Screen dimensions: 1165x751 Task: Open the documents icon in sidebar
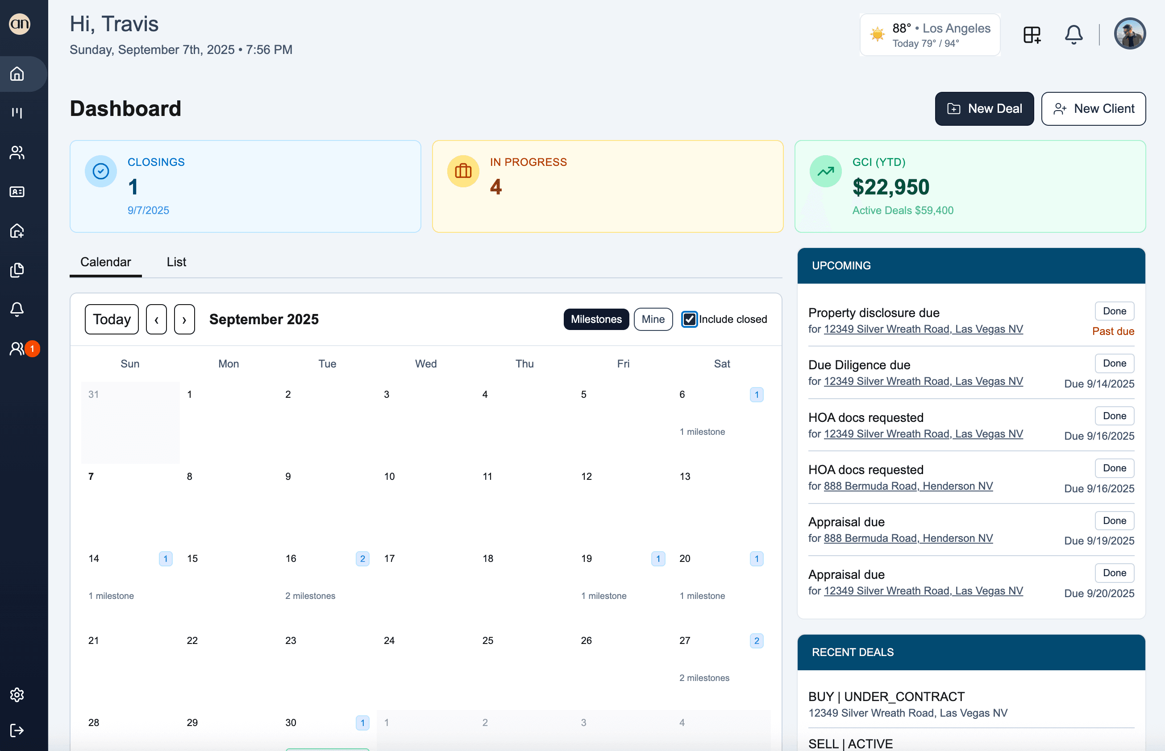(x=17, y=270)
